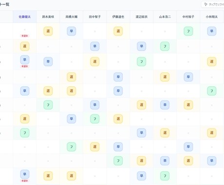The width and height of the screenshot is (224, 185).
Task: Select the 佐藤健太 column header
Action: pyautogui.click(x=25, y=17)
